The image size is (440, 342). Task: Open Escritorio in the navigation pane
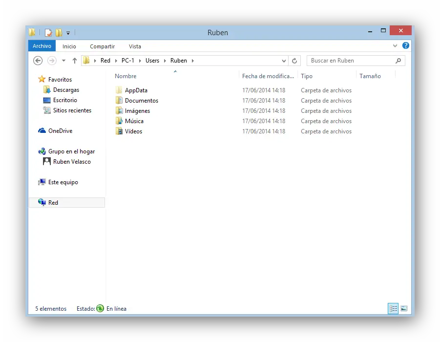click(65, 100)
